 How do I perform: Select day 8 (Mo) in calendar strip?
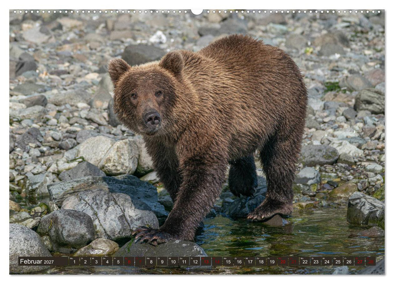pos(151,261)
